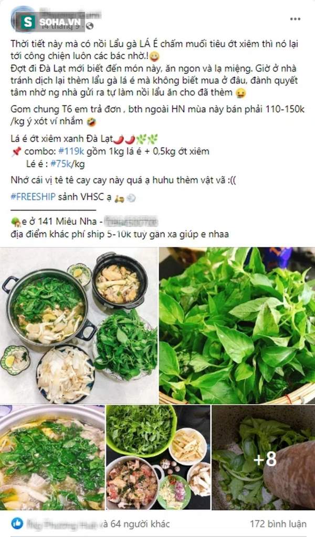Screen dimensions: 315x537
Task: Open the #FREESHIP hashtag
Action: [x=33, y=197]
